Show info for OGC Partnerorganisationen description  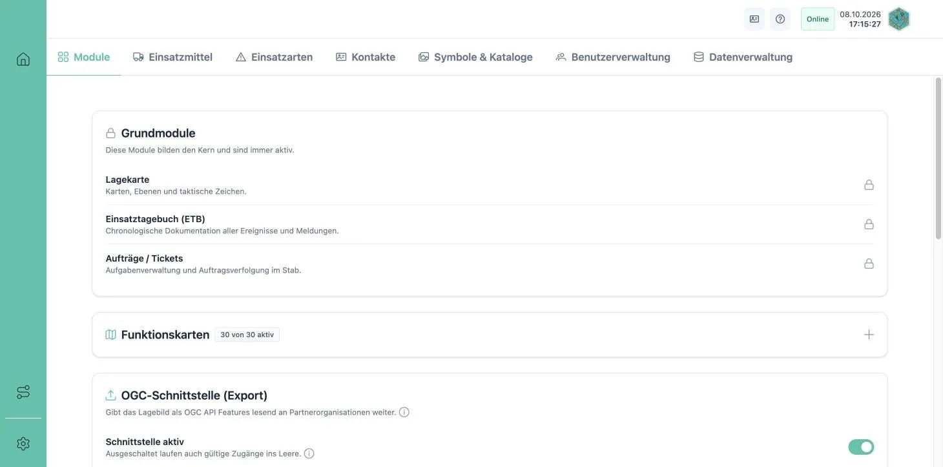click(404, 412)
